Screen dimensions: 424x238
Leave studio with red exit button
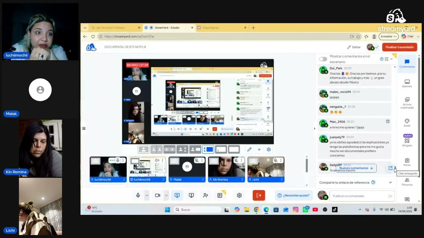pyautogui.click(x=259, y=195)
